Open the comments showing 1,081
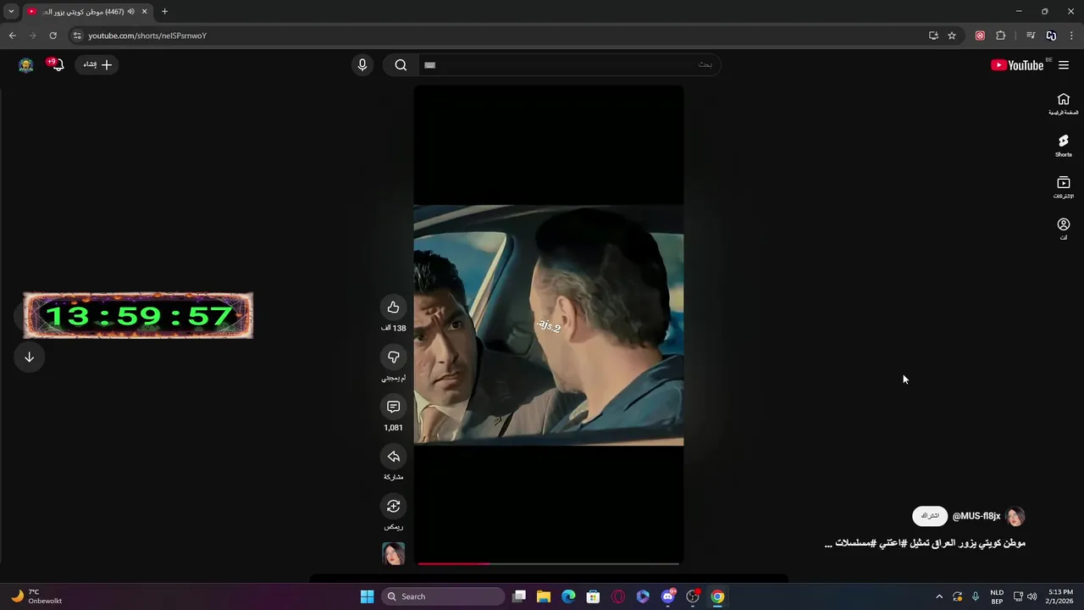This screenshot has width=1084, height=610. [x=393, y=407]
